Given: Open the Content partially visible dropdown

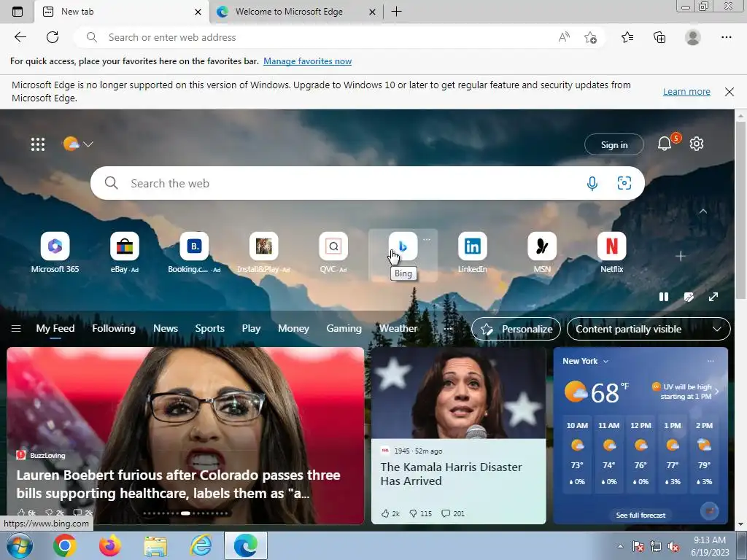Looking at the screenshot, I should (x=649, y=329).
